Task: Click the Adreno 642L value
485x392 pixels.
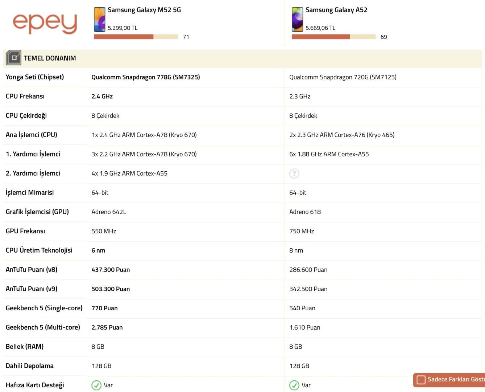Action: point(109,212)
